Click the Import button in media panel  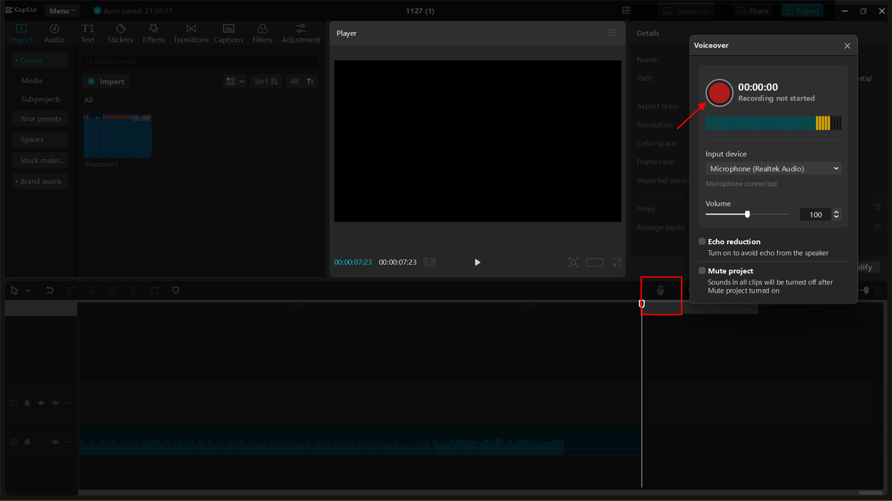106,82
